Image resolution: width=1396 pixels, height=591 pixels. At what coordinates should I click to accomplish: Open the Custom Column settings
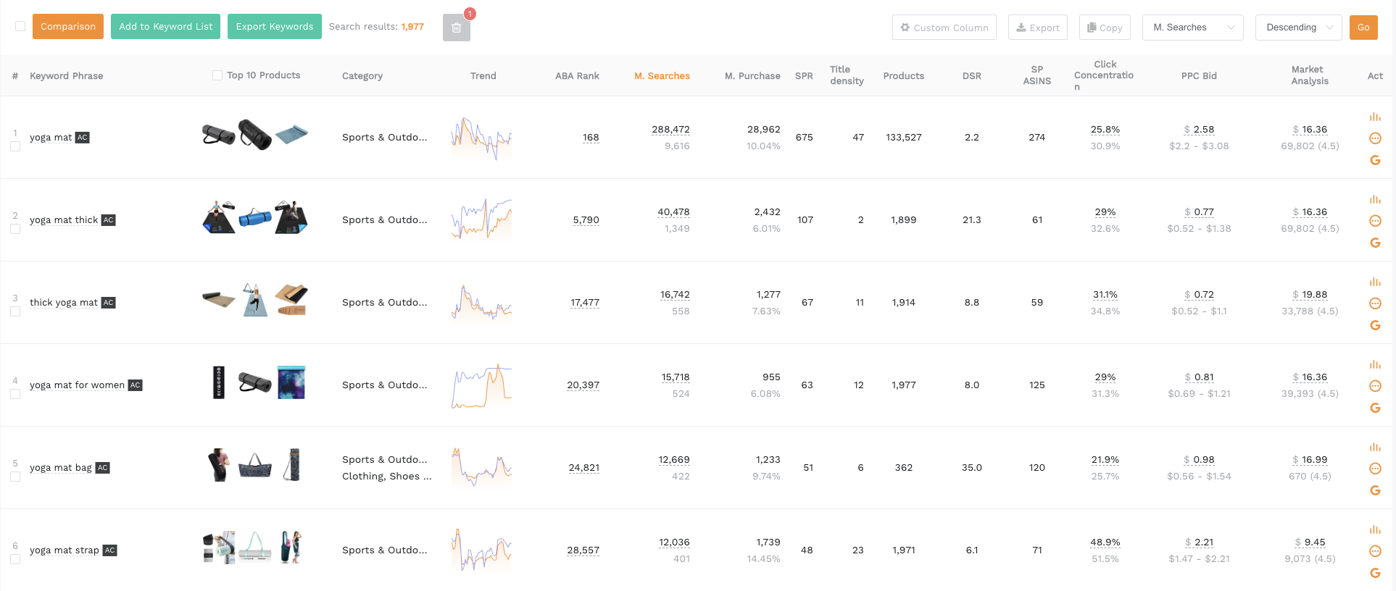(944, 28)
